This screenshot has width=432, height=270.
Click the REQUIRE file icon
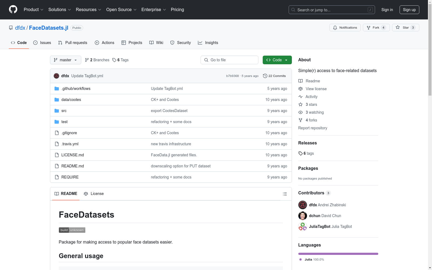pos(57,177)
